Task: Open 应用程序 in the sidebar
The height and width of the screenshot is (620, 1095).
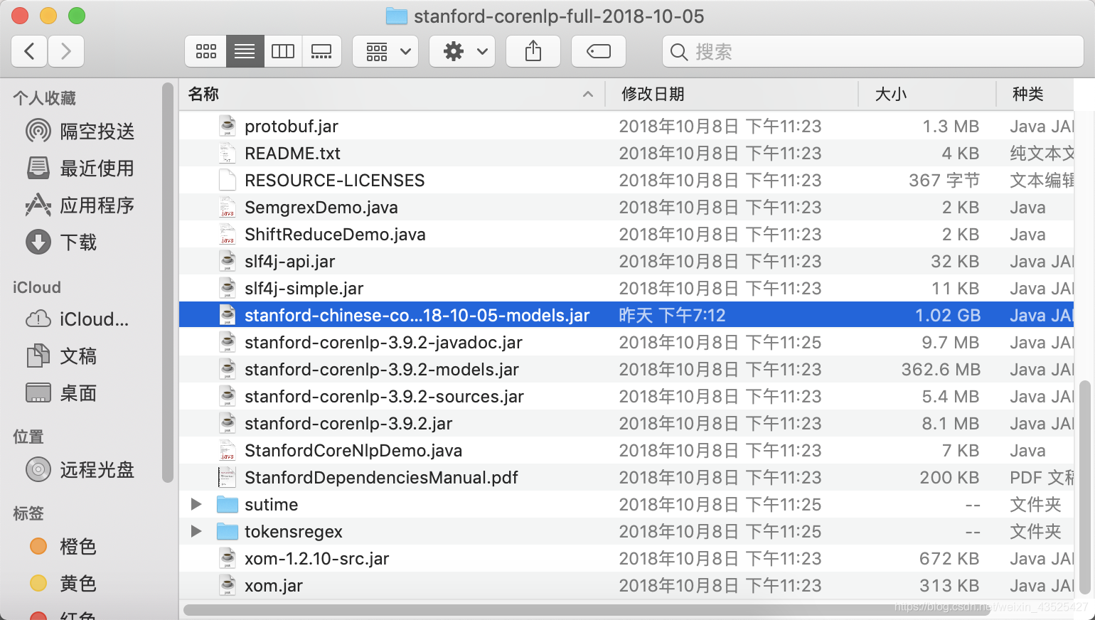Action: [80, 205]
